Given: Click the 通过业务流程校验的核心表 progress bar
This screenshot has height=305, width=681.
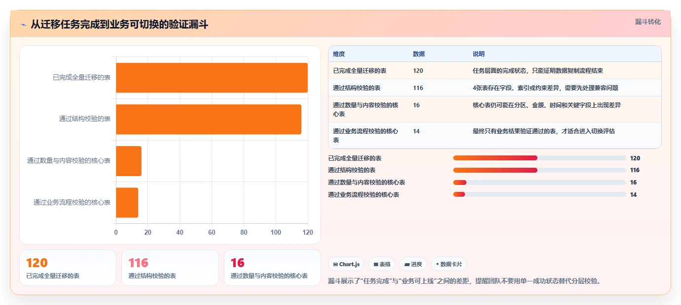Looking at the screenshot, I should coord(539,195).
